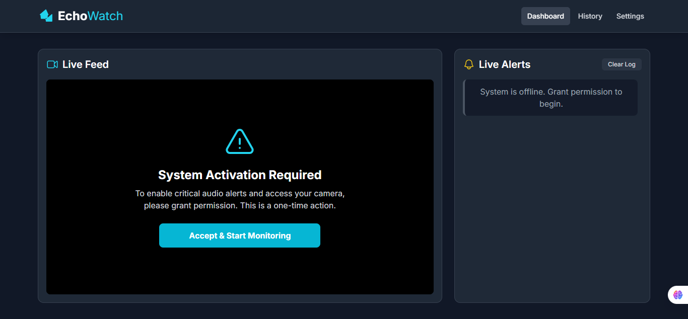Click the Live Alerts panel title
This screenshot has height=319, width=688.
tap(504, 64)
